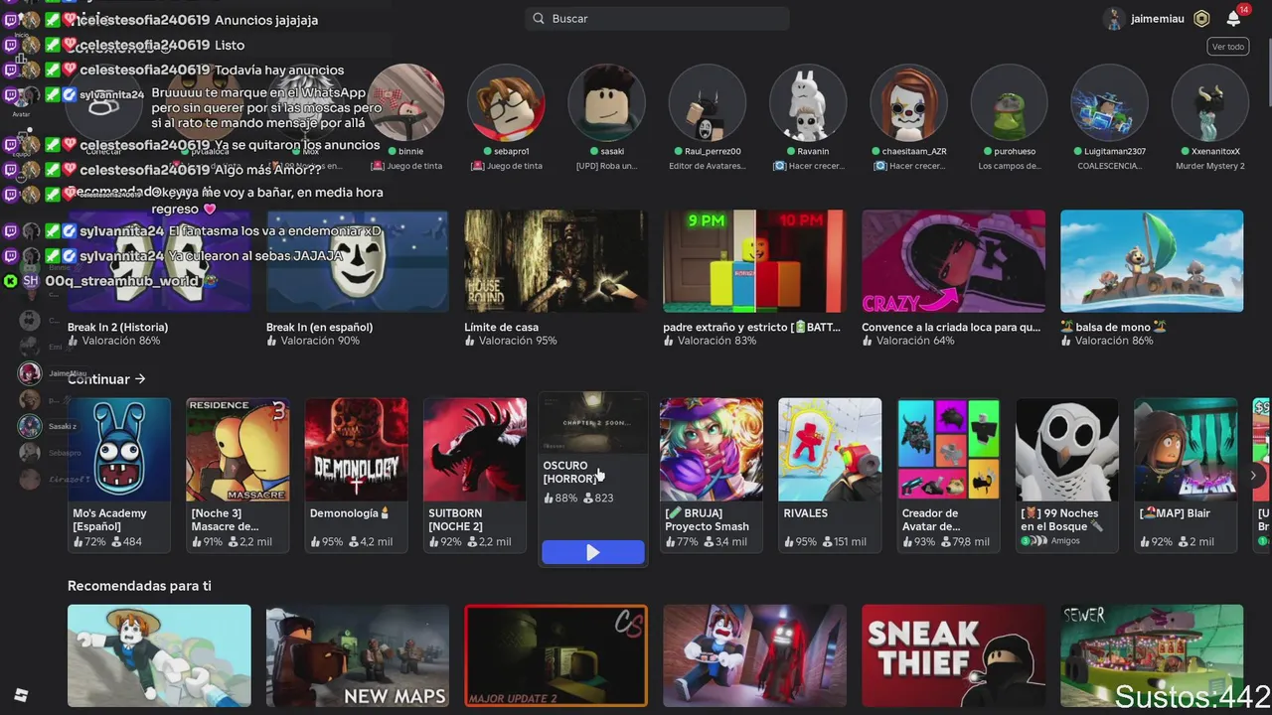Open friend sasaki's avatar
Image resolution: width=1272 pixels, height=715 pixels.
tap(606, 102)
